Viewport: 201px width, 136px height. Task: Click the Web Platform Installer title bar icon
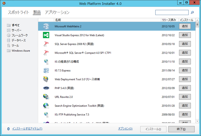pos(4,3)
